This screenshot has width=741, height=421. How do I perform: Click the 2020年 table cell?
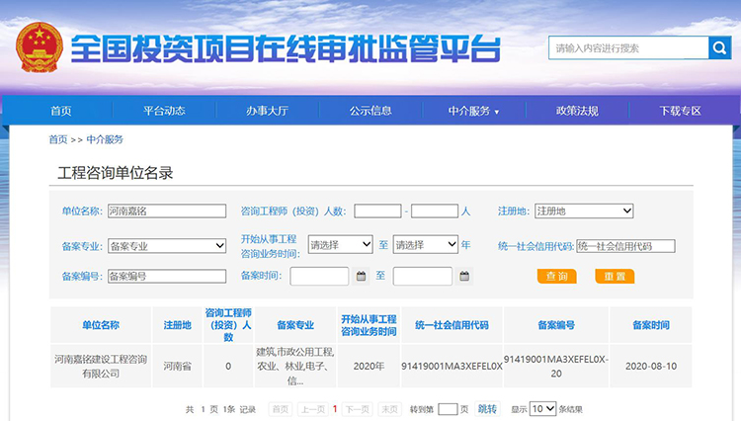[x=369, y=367]
